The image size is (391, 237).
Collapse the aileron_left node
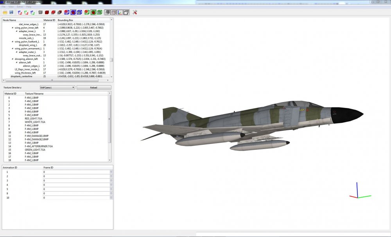pos(17,63)
